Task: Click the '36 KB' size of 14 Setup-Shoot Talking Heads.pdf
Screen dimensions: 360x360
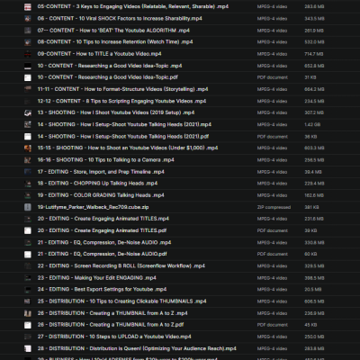Action: 310,137
